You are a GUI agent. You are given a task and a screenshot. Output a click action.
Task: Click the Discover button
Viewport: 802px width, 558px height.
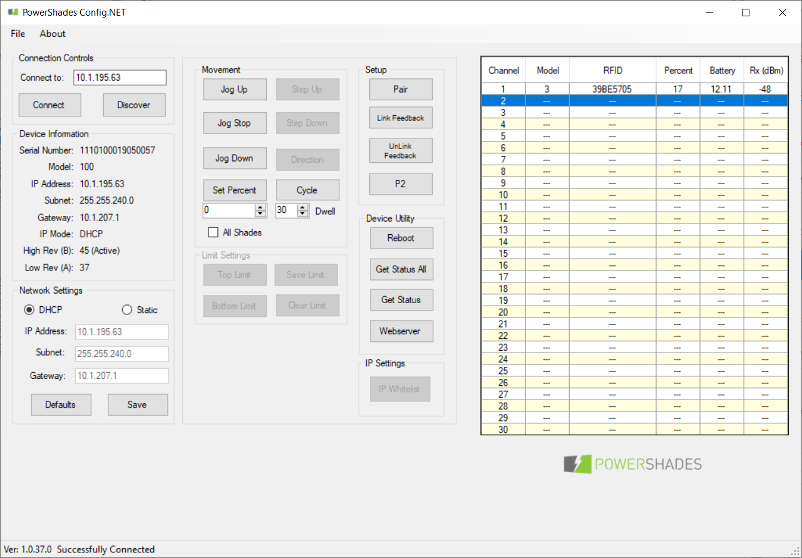tap(134, 105)
